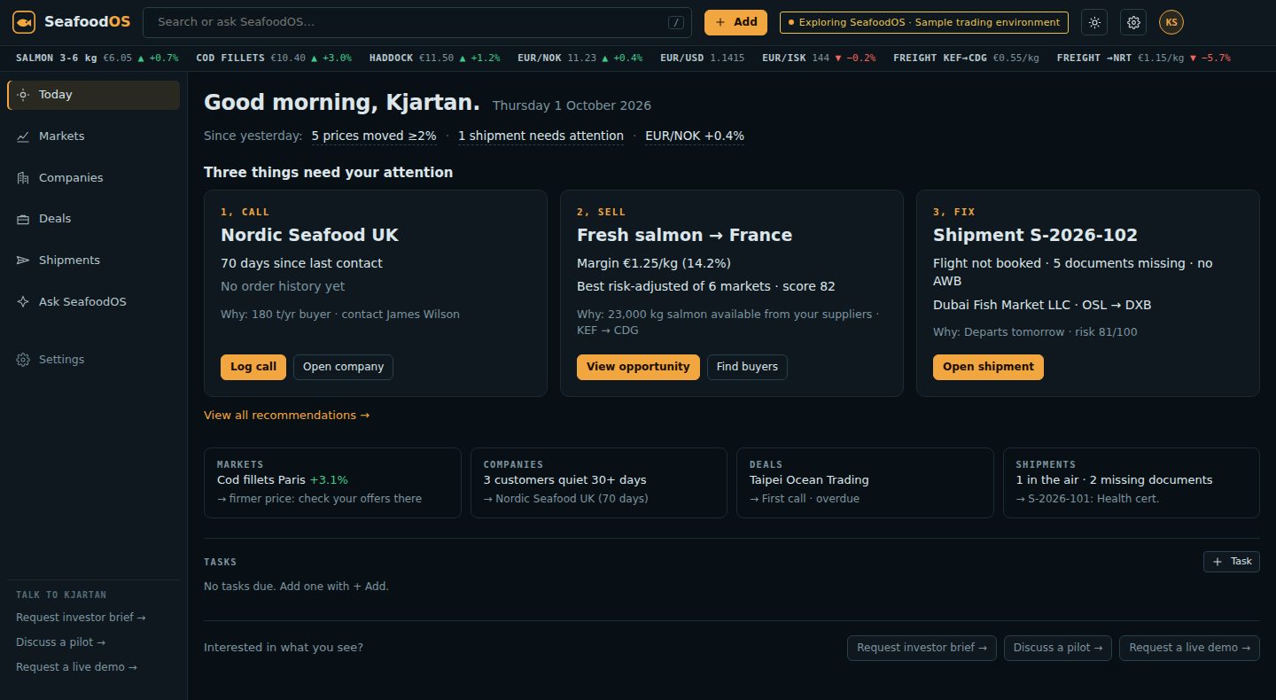
Task: Click the Shipments plane icon in sidebar
Action: (23, 261)
